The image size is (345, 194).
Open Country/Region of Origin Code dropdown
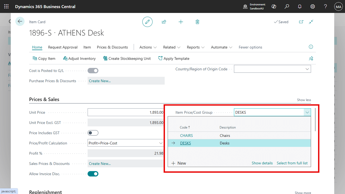tap(307, 69)
